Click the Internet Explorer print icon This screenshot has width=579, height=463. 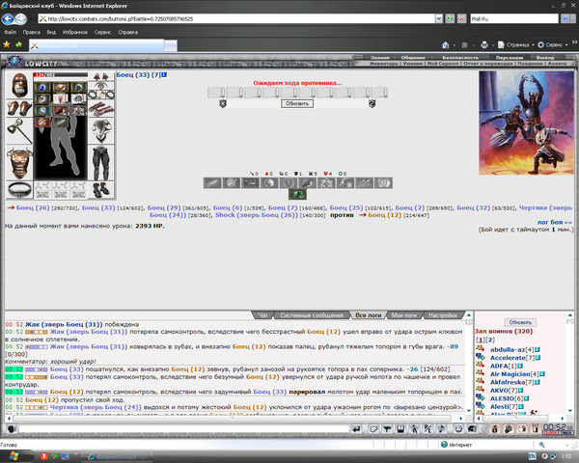coord(484,44)
